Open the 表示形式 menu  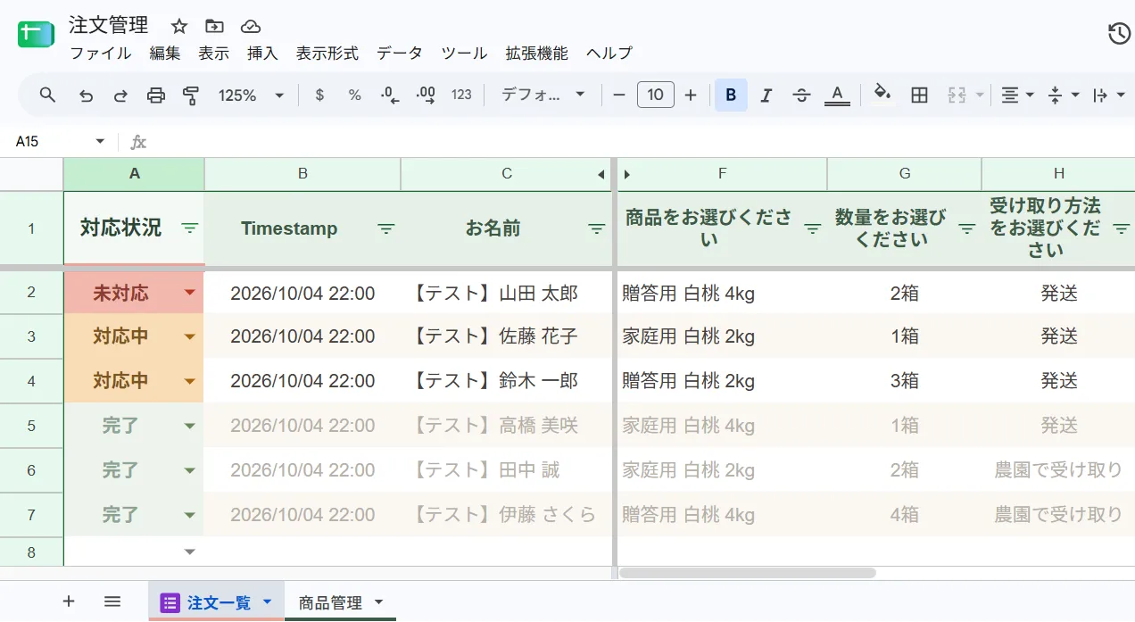pos(327,54)
